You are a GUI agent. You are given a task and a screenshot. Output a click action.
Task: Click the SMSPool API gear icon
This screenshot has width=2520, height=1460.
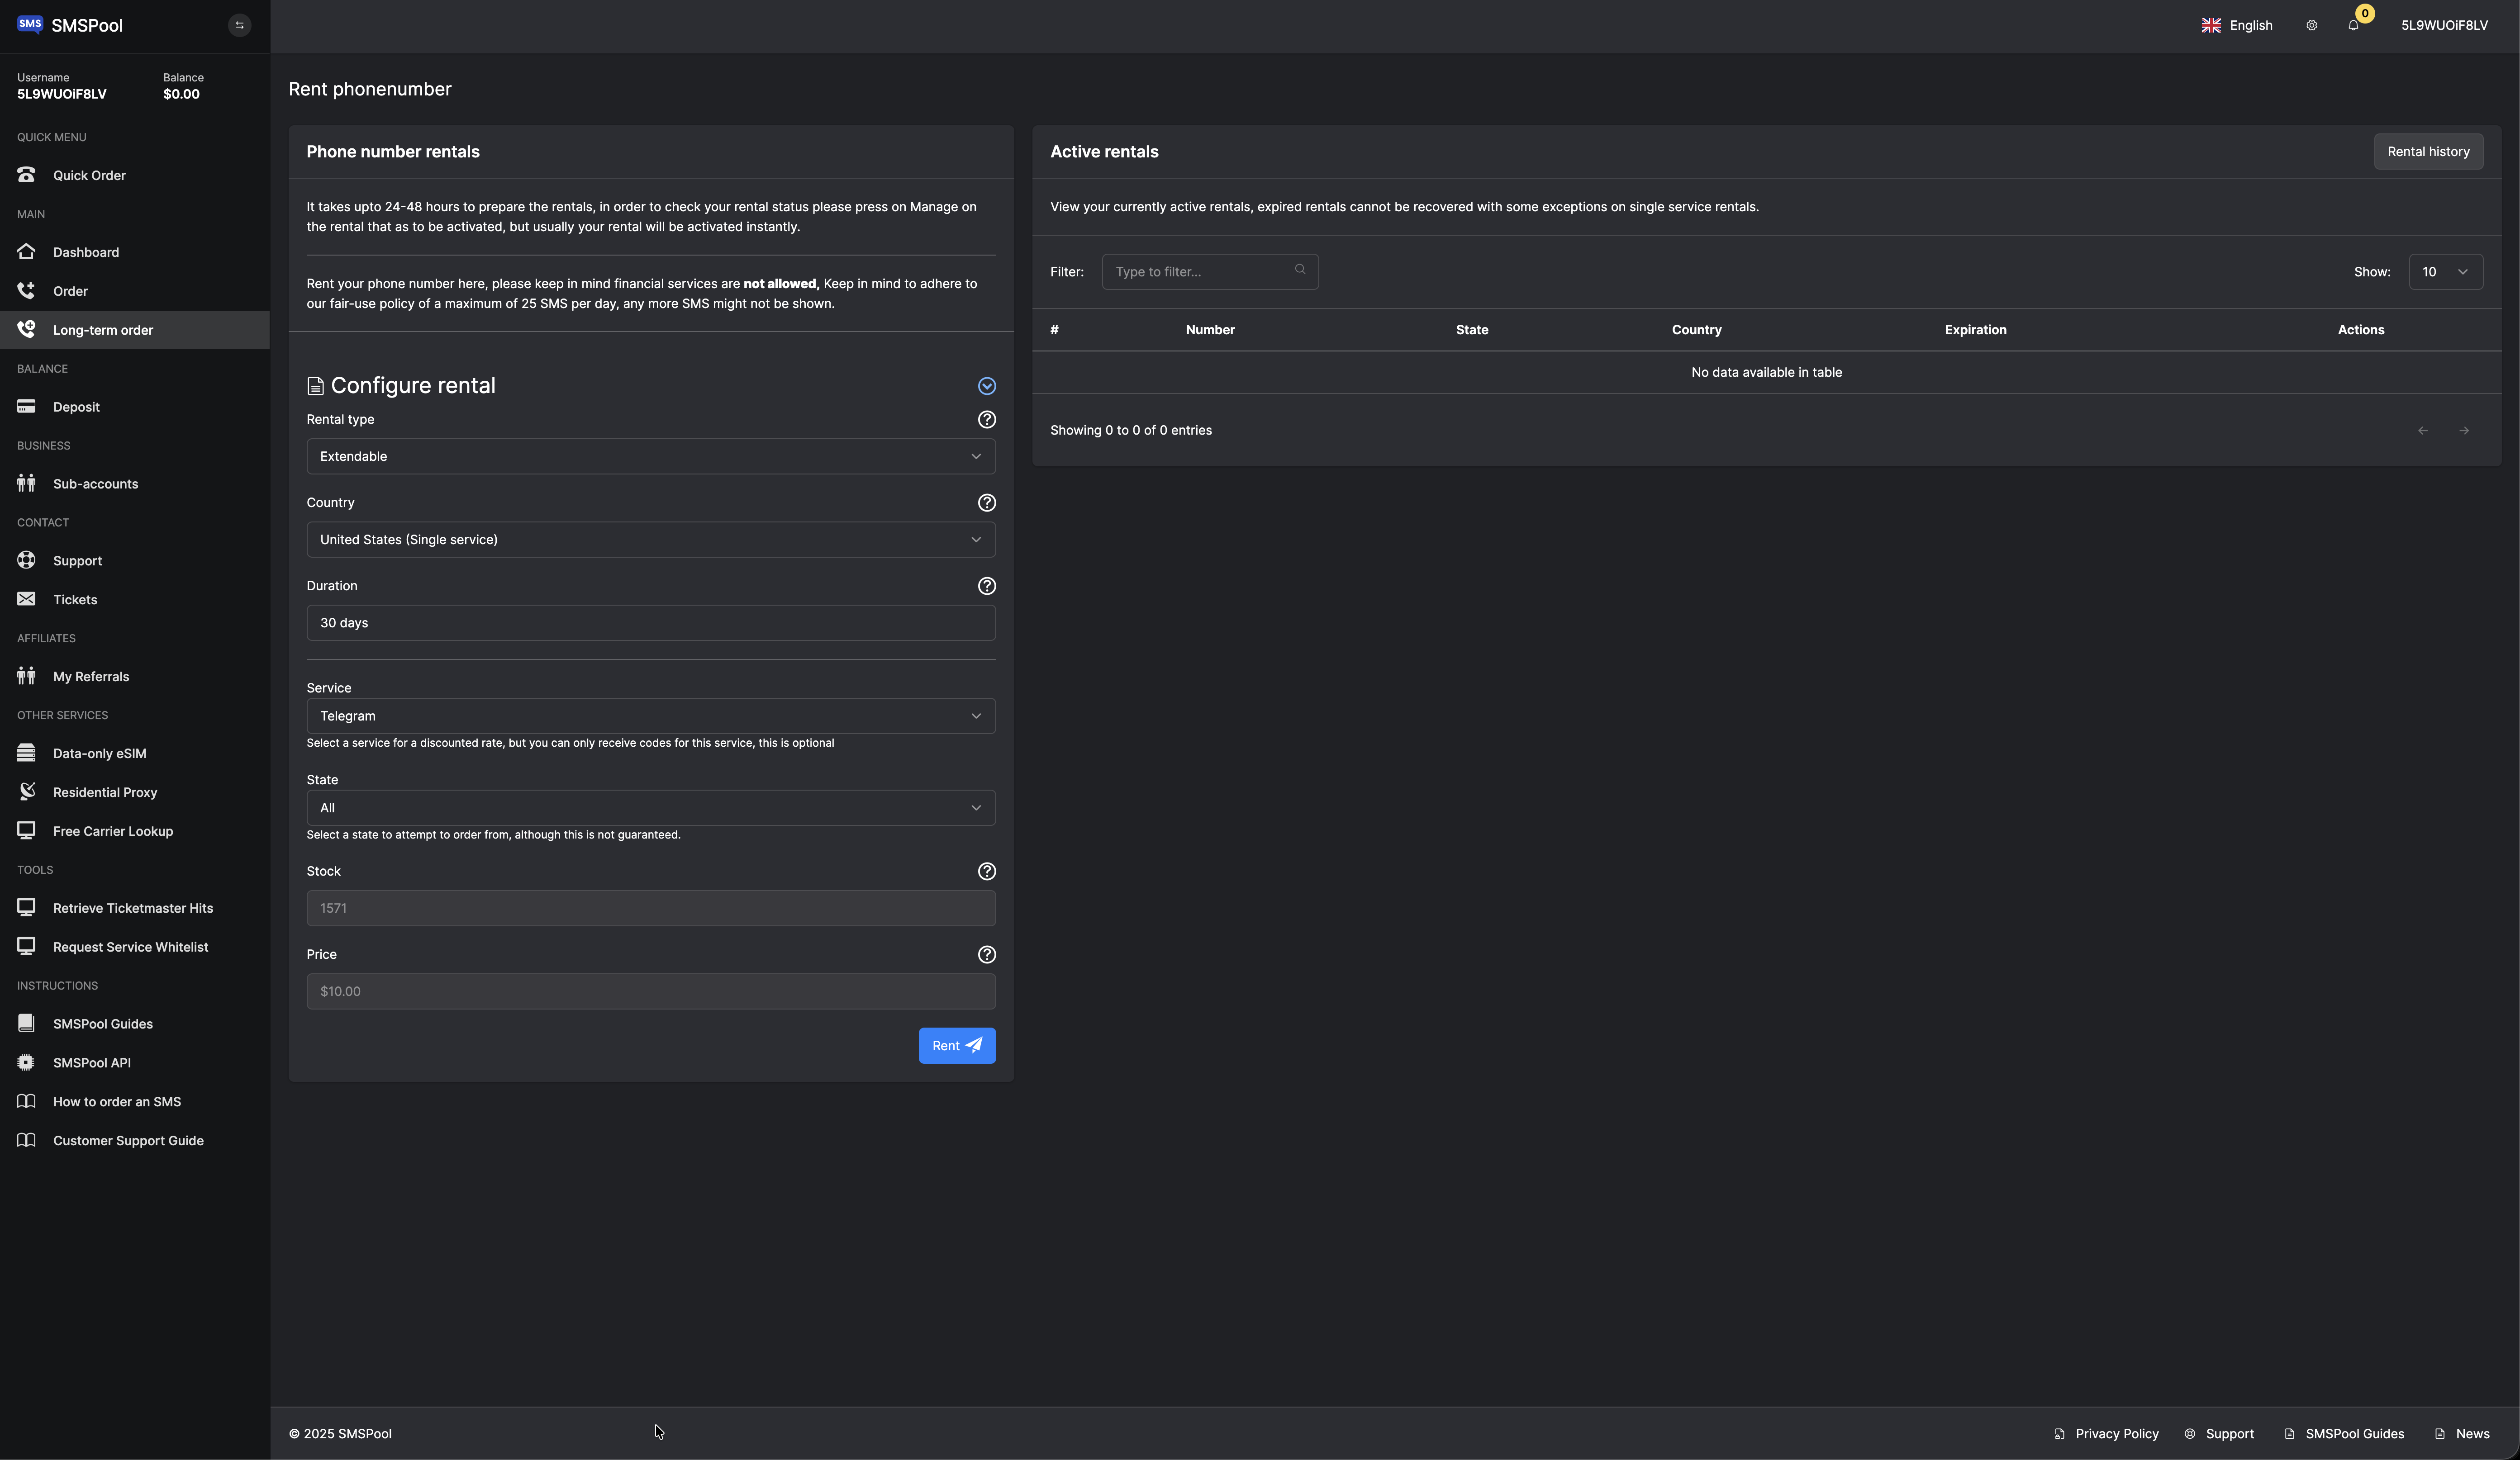coord(26,1062)
